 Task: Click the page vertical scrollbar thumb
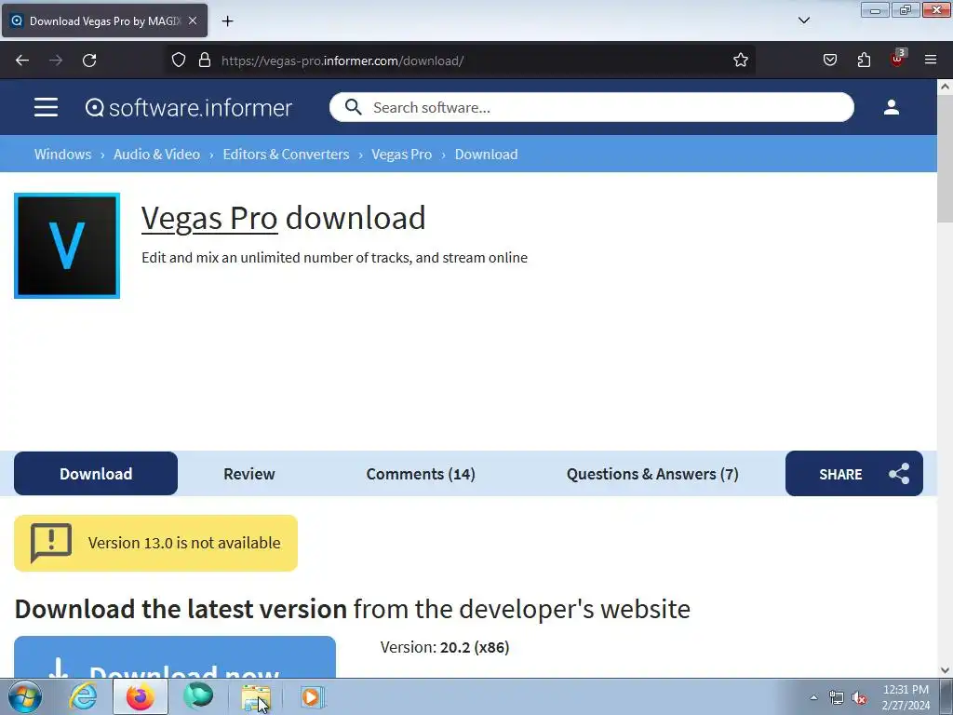point(945,160)
